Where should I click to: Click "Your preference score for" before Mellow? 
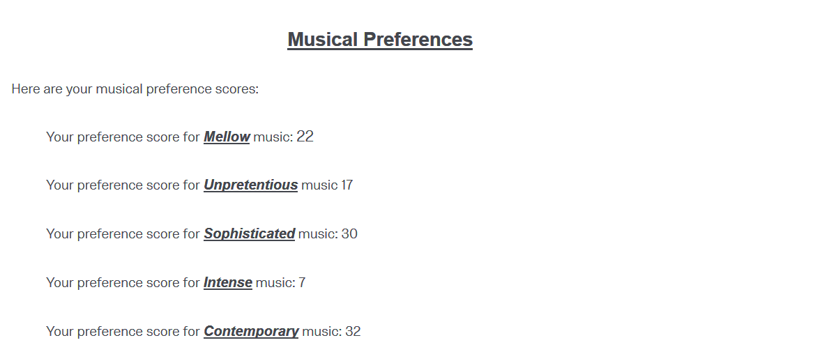click(123, 137)
